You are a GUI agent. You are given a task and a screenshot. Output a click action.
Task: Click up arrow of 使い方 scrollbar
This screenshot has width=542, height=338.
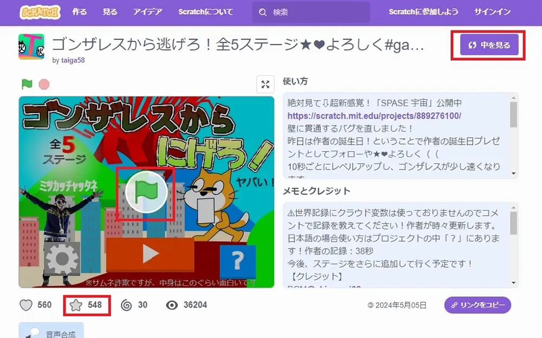tap(514, 99)
